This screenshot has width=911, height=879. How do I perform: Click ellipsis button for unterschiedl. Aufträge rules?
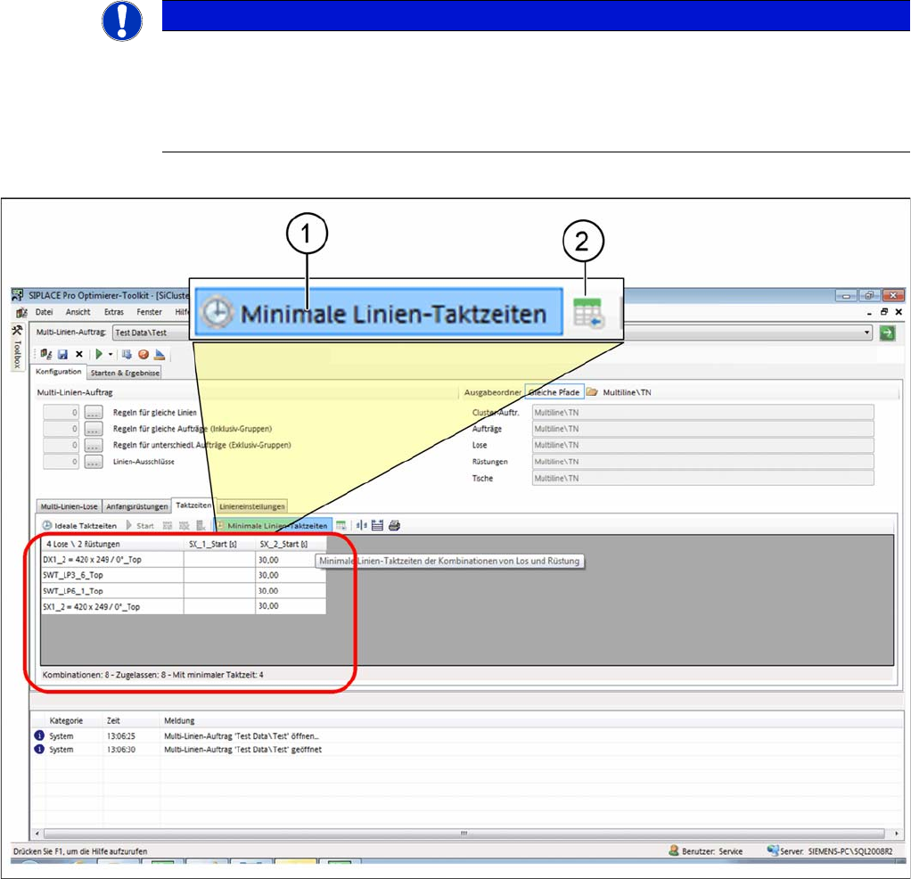pos(93,445)
